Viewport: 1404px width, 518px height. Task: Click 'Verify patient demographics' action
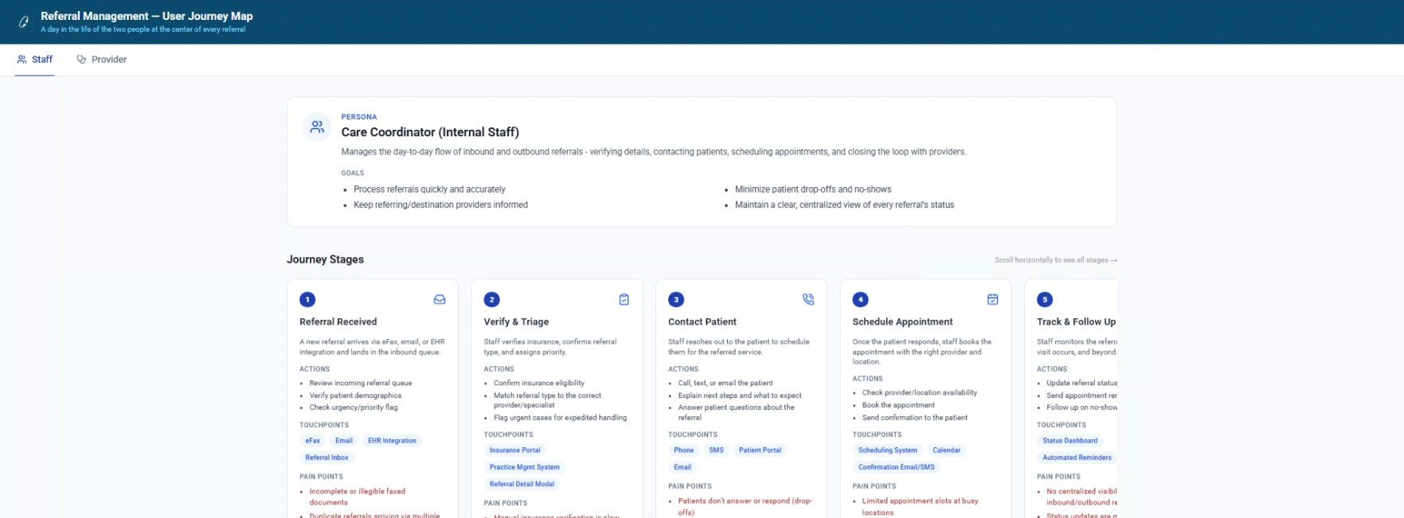pyautogui.click(x=355, y=395)
